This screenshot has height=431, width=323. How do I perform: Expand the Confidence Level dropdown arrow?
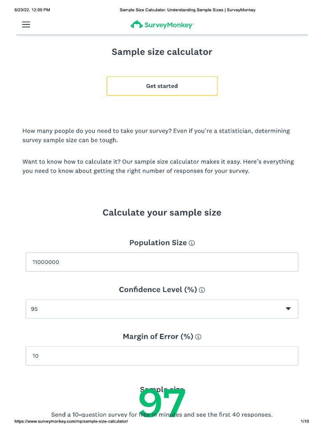click(x=288, y=309)
